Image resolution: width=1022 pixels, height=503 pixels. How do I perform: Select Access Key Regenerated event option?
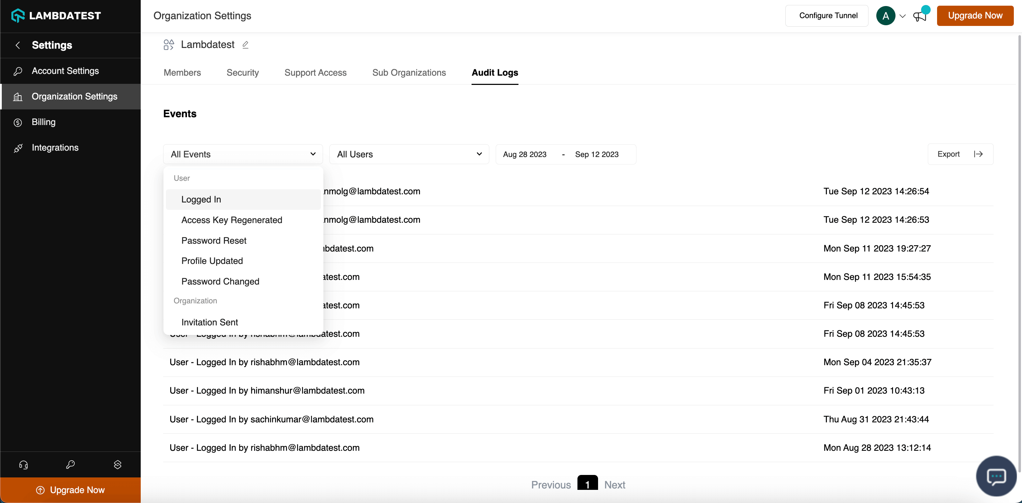pos(232,220)
